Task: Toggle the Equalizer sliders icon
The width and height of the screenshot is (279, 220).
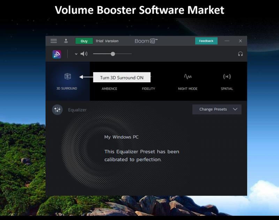Action: [57, 110]
